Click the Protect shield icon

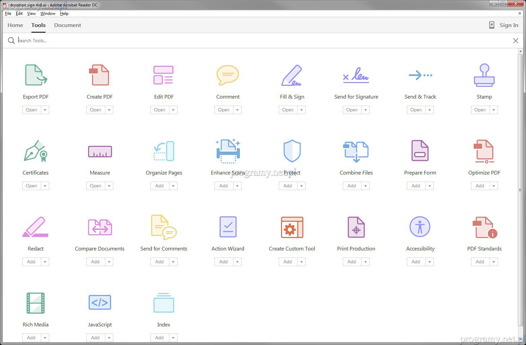coord(292,151)
